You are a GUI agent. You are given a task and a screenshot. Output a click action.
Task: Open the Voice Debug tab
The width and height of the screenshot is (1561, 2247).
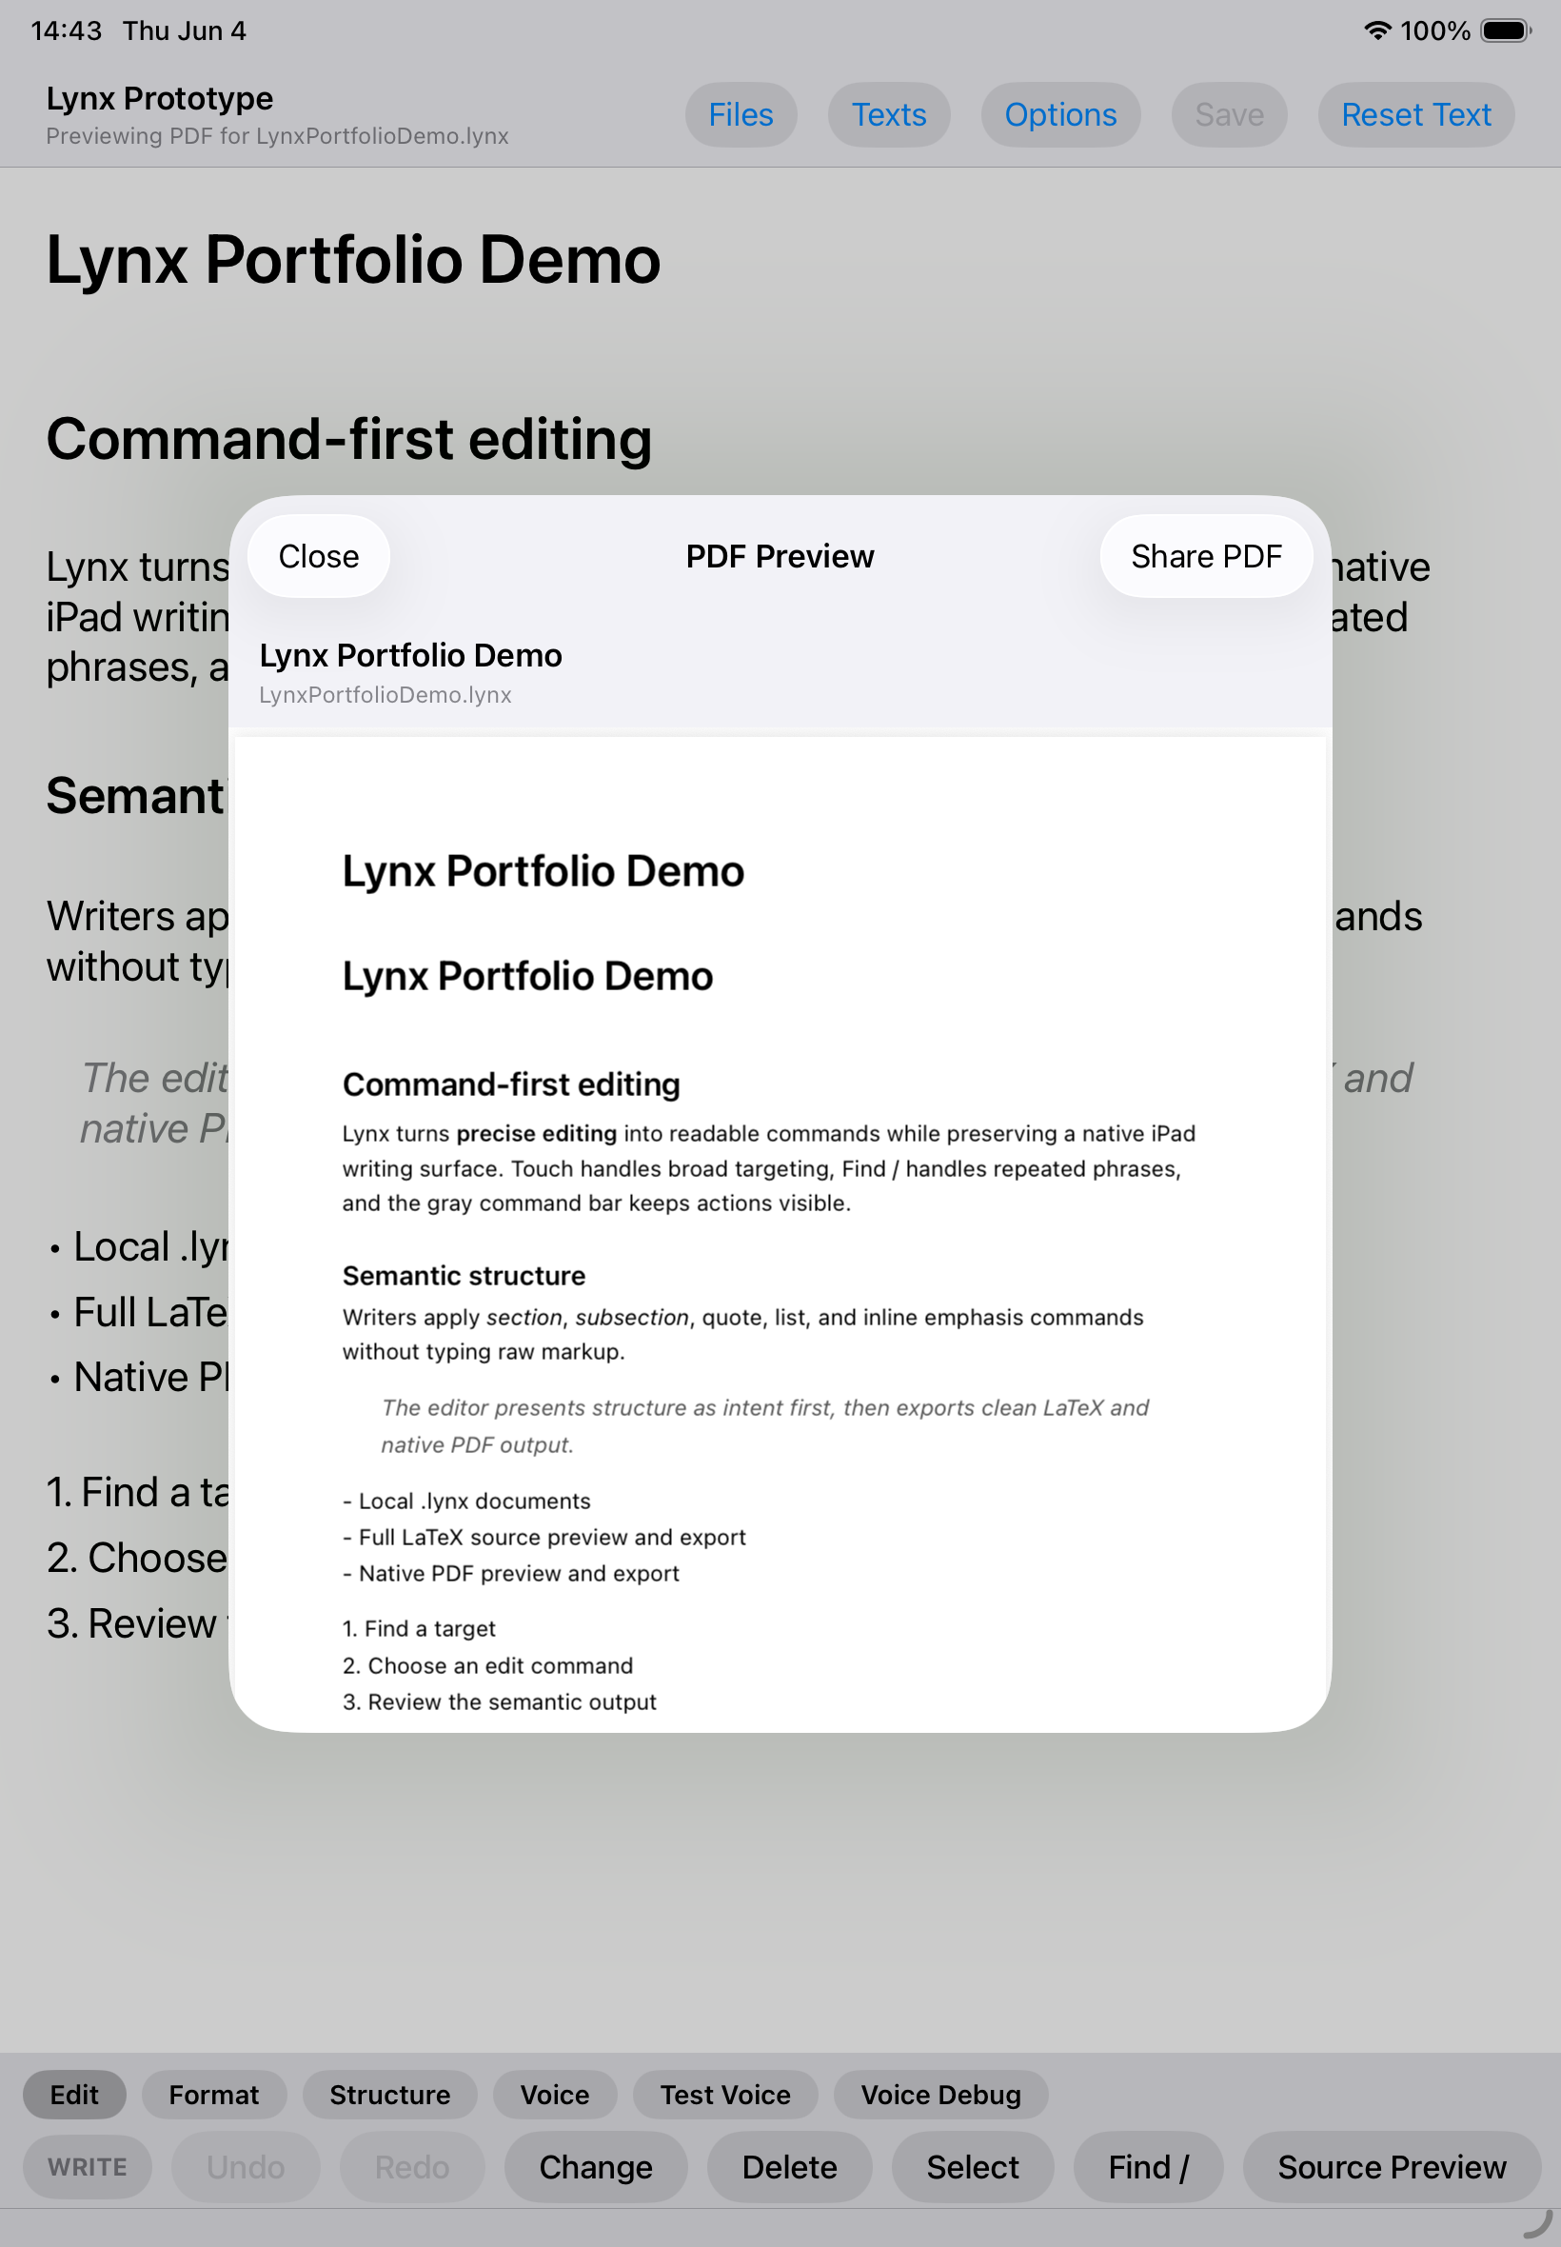[939, 2094]
